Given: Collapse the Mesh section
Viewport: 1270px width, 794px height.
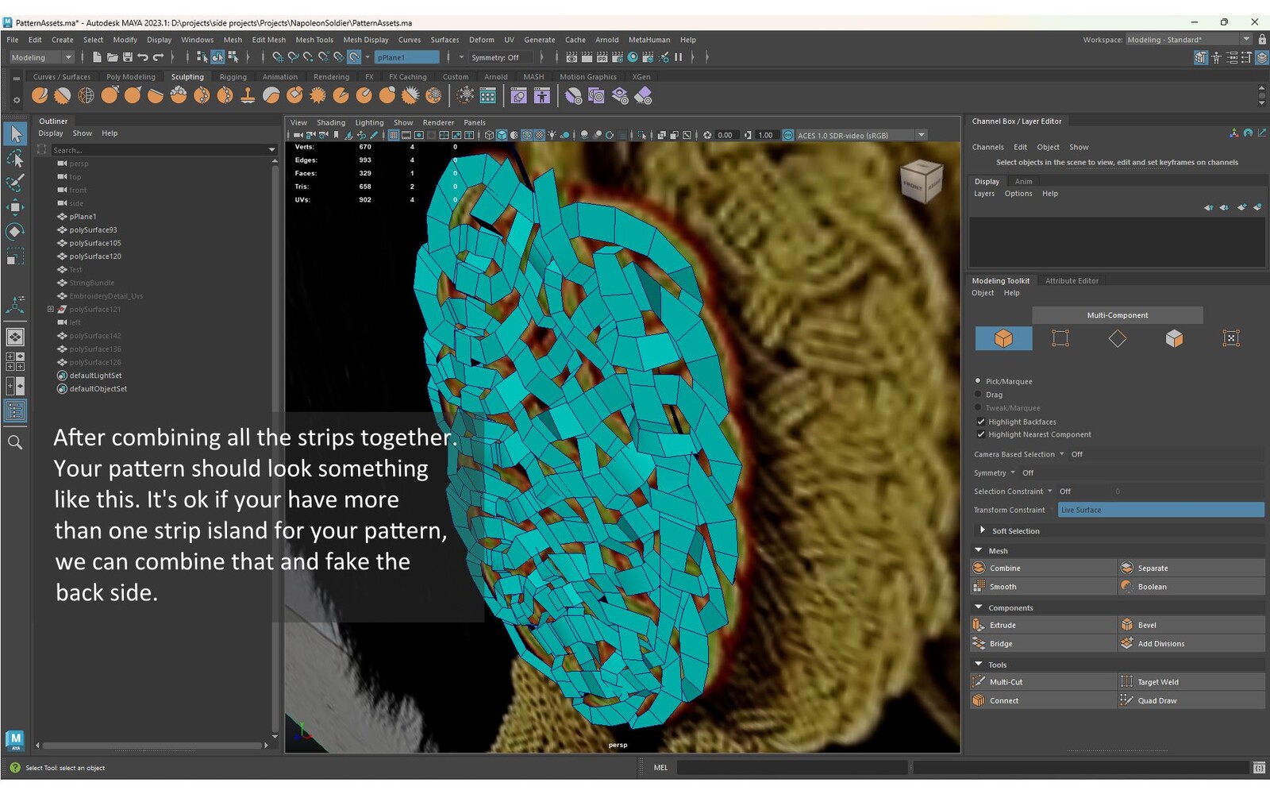Looking at the screenshot, I should [x=979, y=550].
